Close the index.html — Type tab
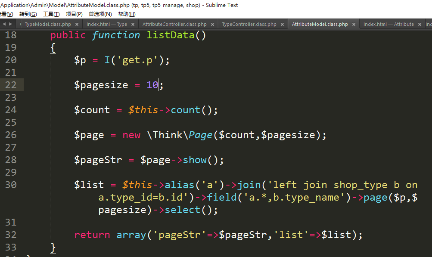 [133, 25]
